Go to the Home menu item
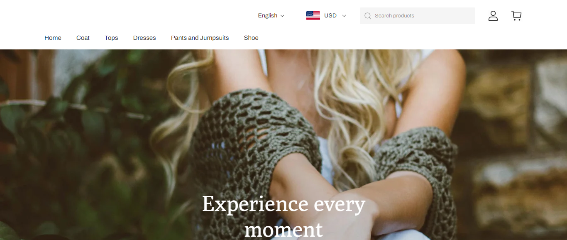The width and height of the screenshot is (567, 240). (53, 38)
